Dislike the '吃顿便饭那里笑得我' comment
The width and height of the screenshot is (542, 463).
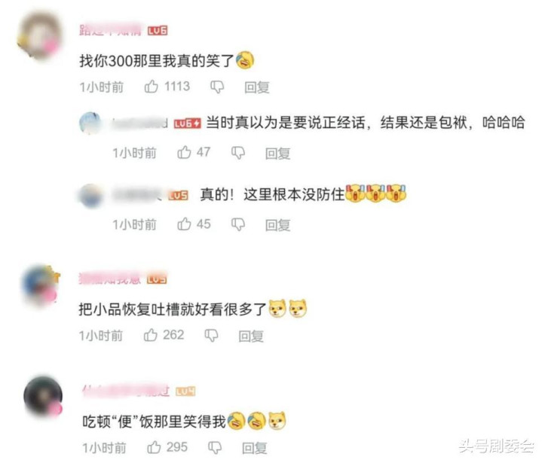[x=215, y=448]
